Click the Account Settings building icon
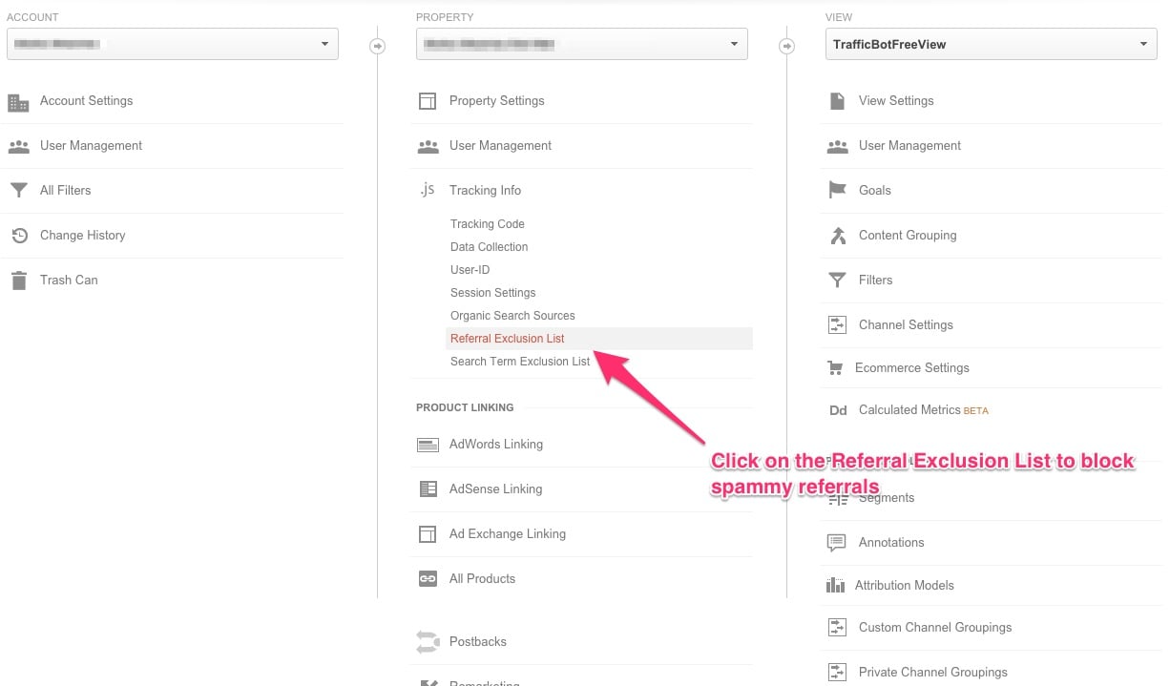 [x=18, y=102]
